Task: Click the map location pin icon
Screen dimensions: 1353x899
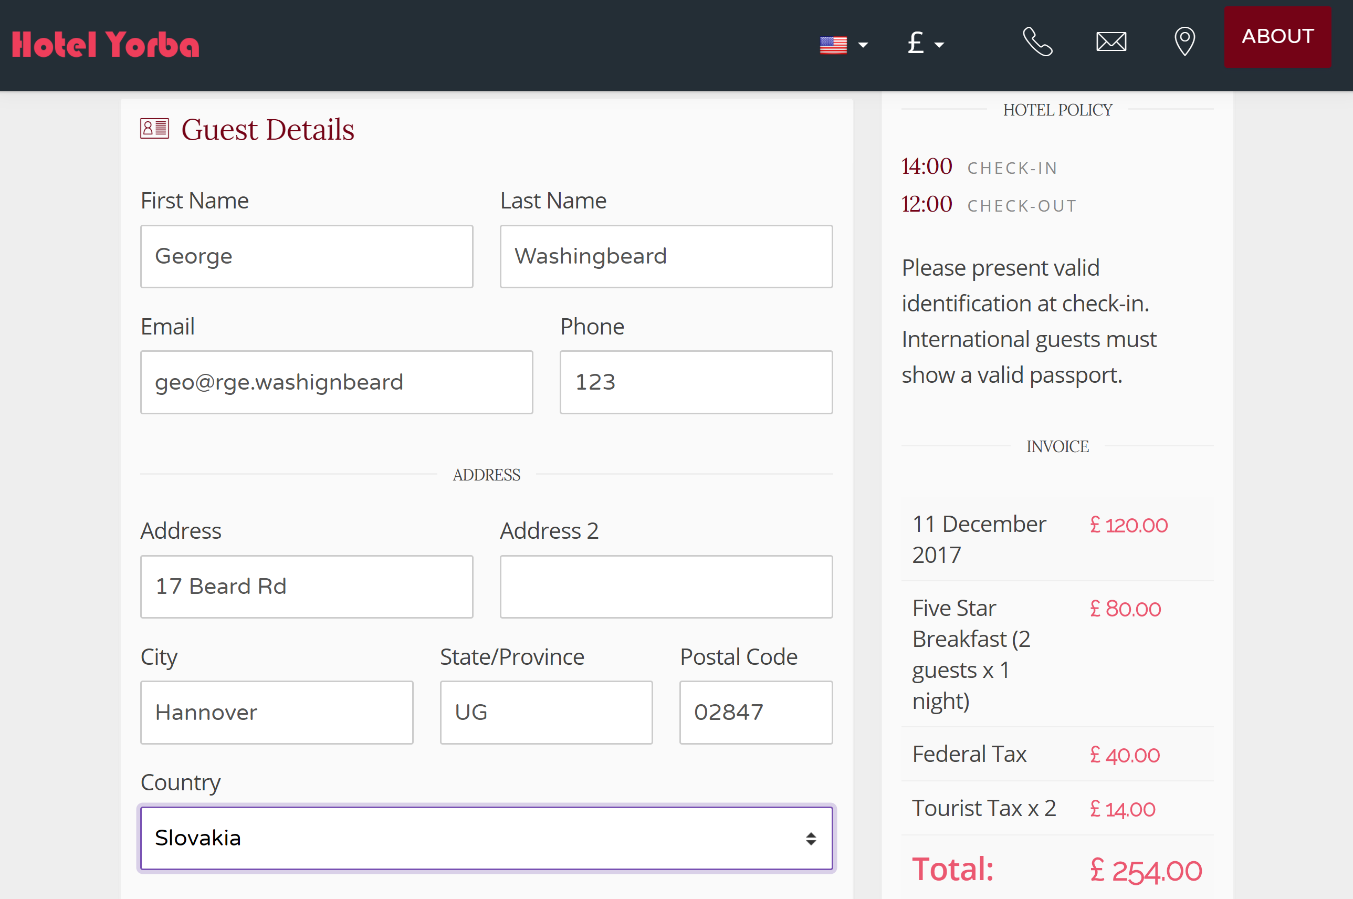Action: coord(1184,42)
